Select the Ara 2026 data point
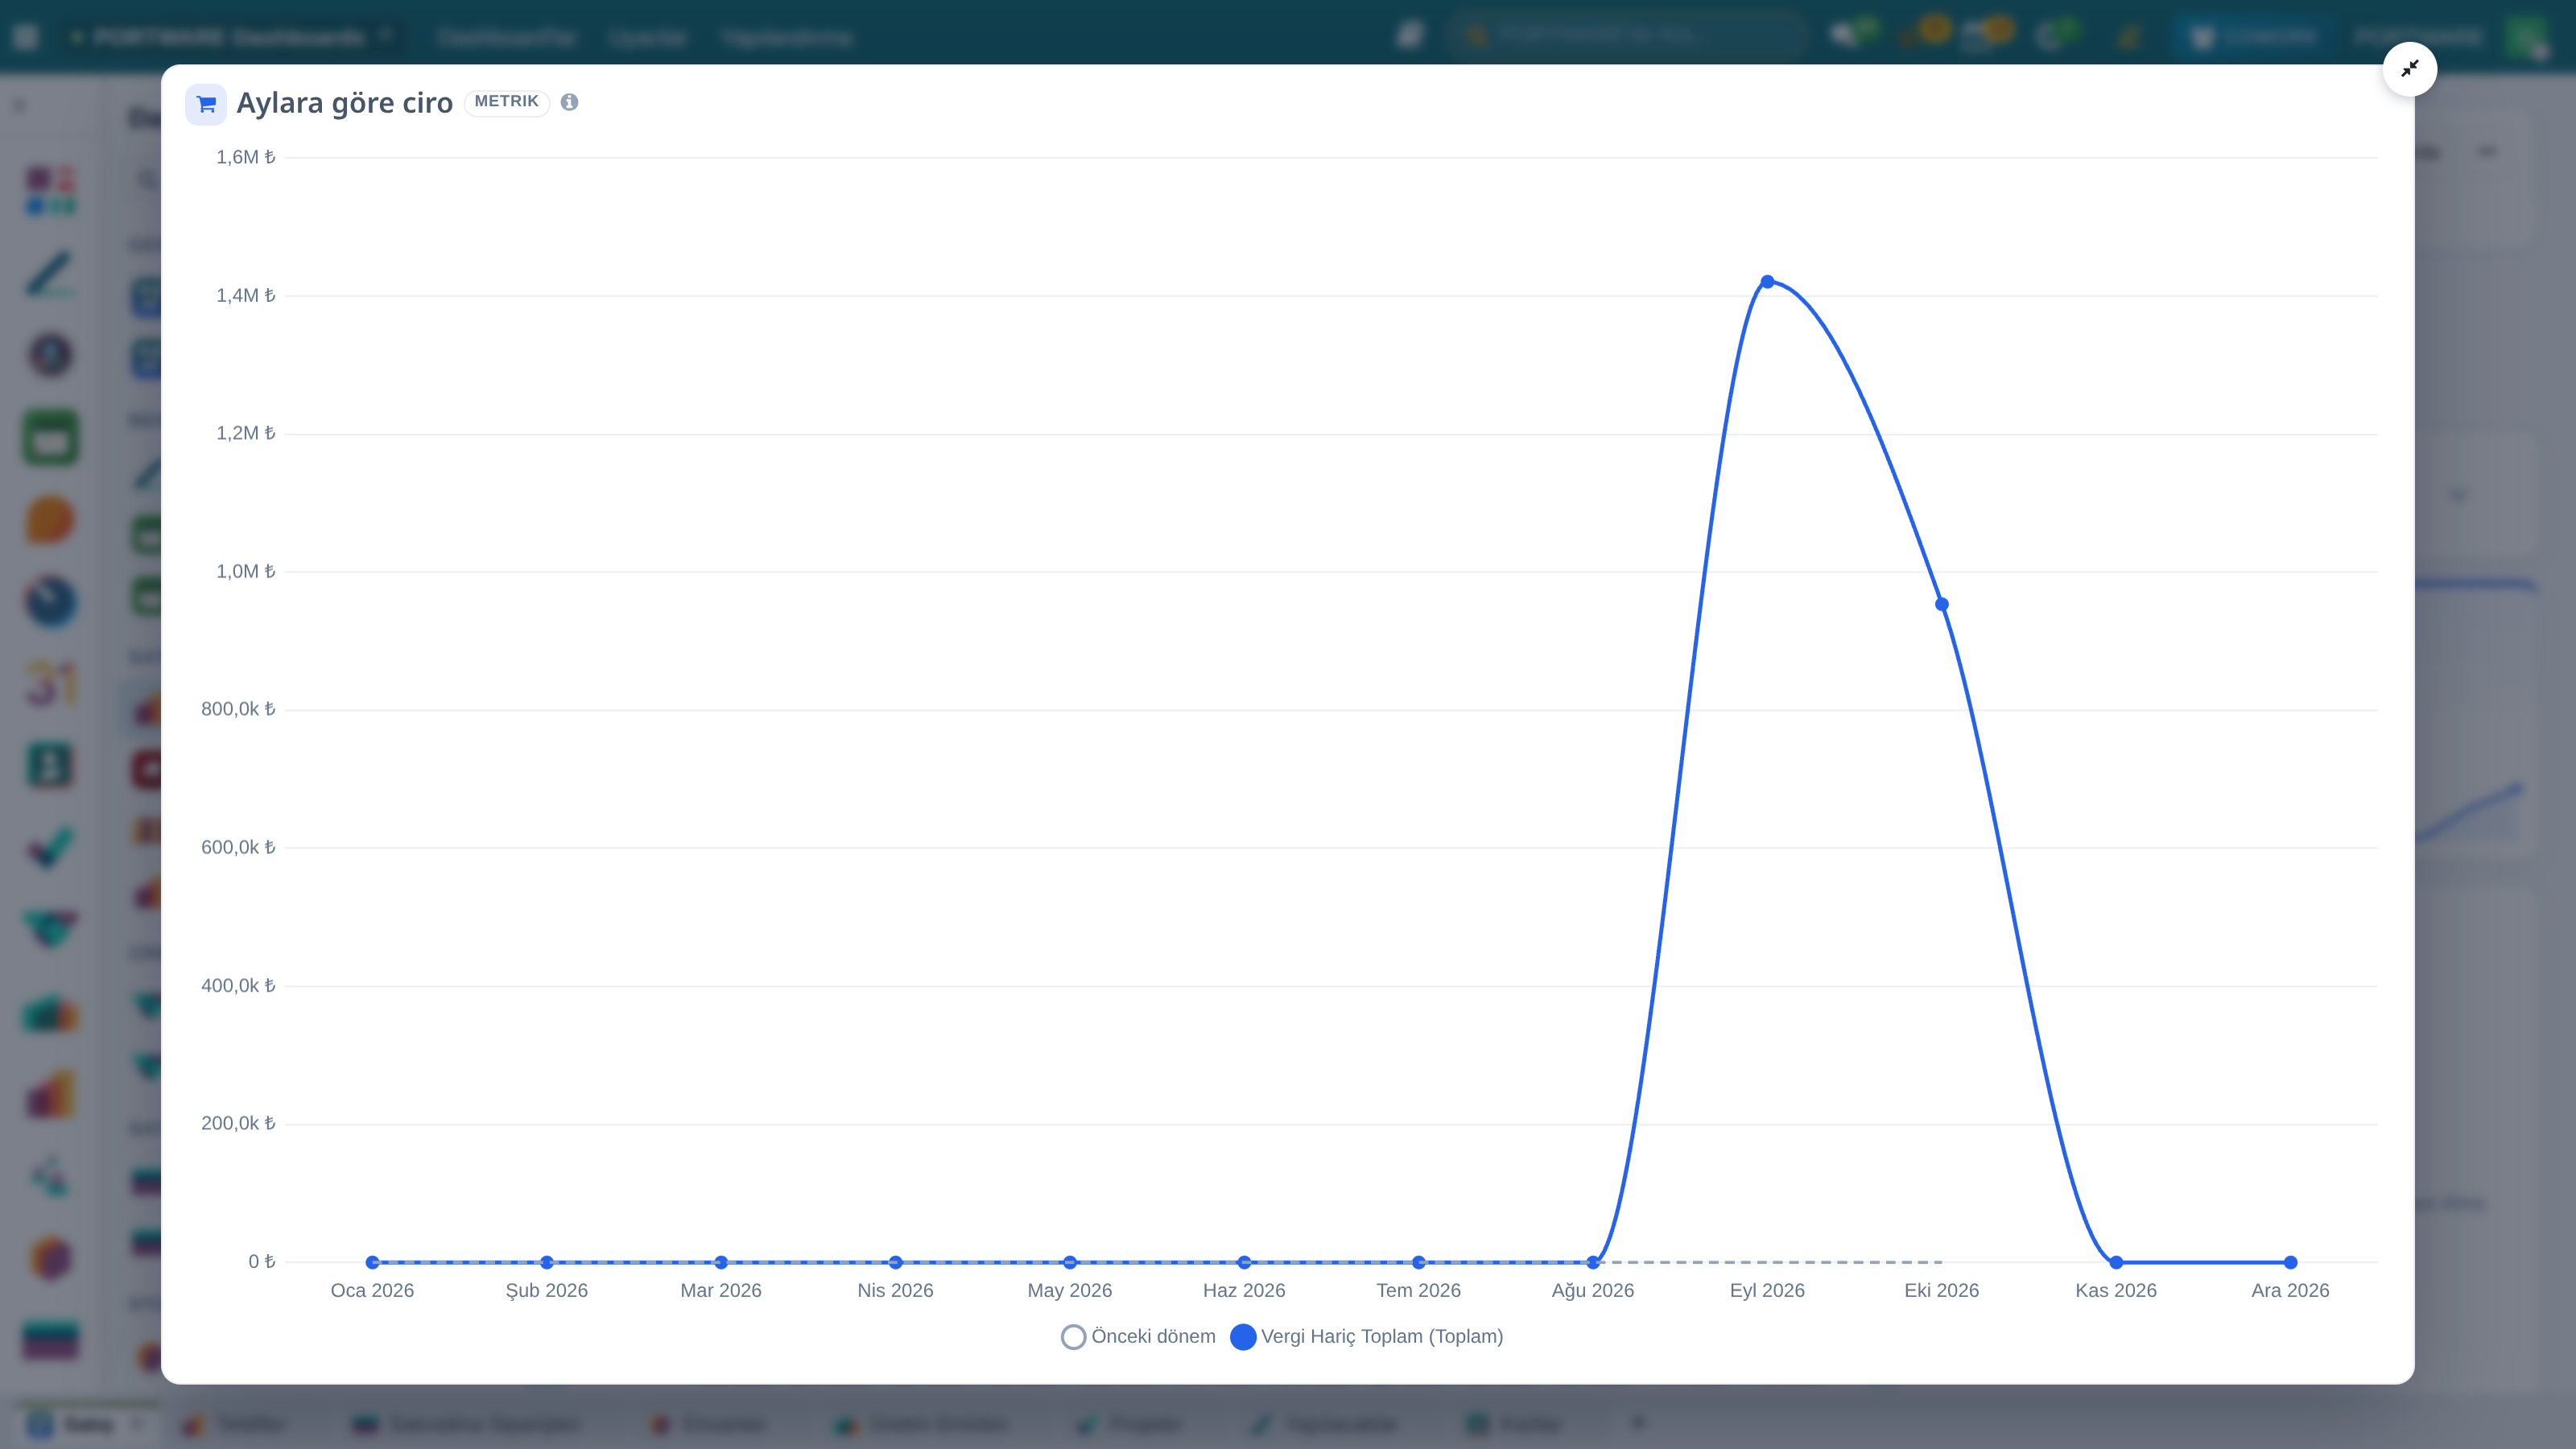The image size is (2576, 1449). click(2290, 1262)
